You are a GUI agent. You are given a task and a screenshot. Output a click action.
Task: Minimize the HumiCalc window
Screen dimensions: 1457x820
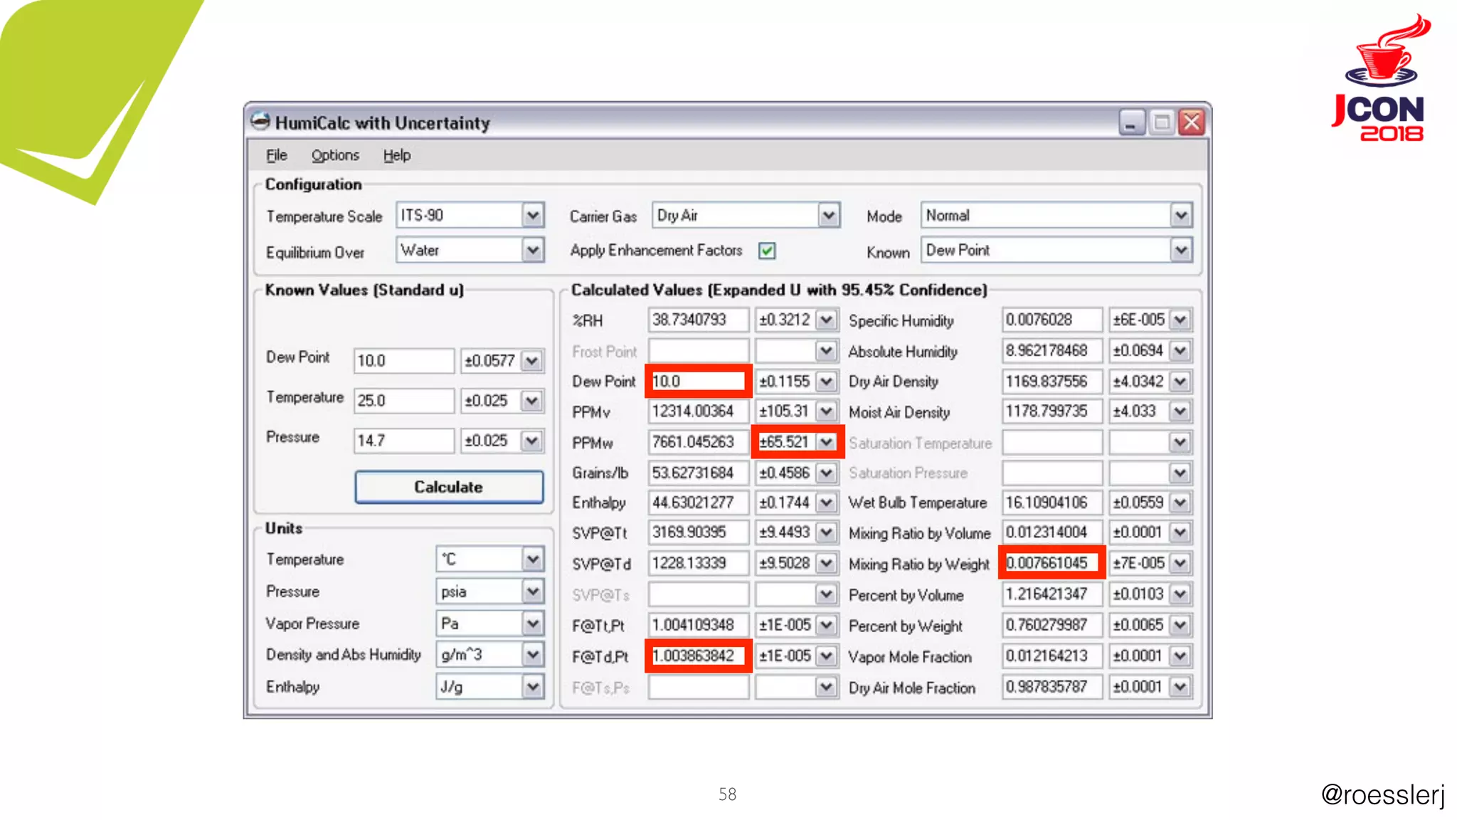coord(1131,122)
